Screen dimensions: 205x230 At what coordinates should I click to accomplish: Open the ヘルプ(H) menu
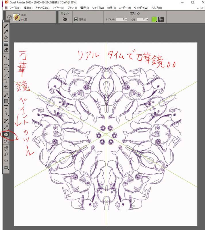(156, 8)
